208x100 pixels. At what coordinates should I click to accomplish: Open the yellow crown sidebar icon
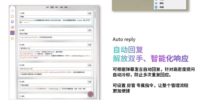tap(12, 38)
